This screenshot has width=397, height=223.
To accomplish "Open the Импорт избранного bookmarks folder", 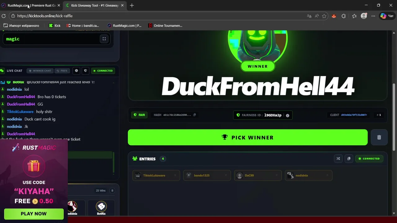I will [21, 26].
